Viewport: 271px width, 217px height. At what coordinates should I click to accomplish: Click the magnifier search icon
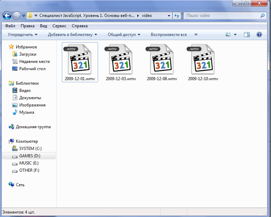click(x=262, y=16)
